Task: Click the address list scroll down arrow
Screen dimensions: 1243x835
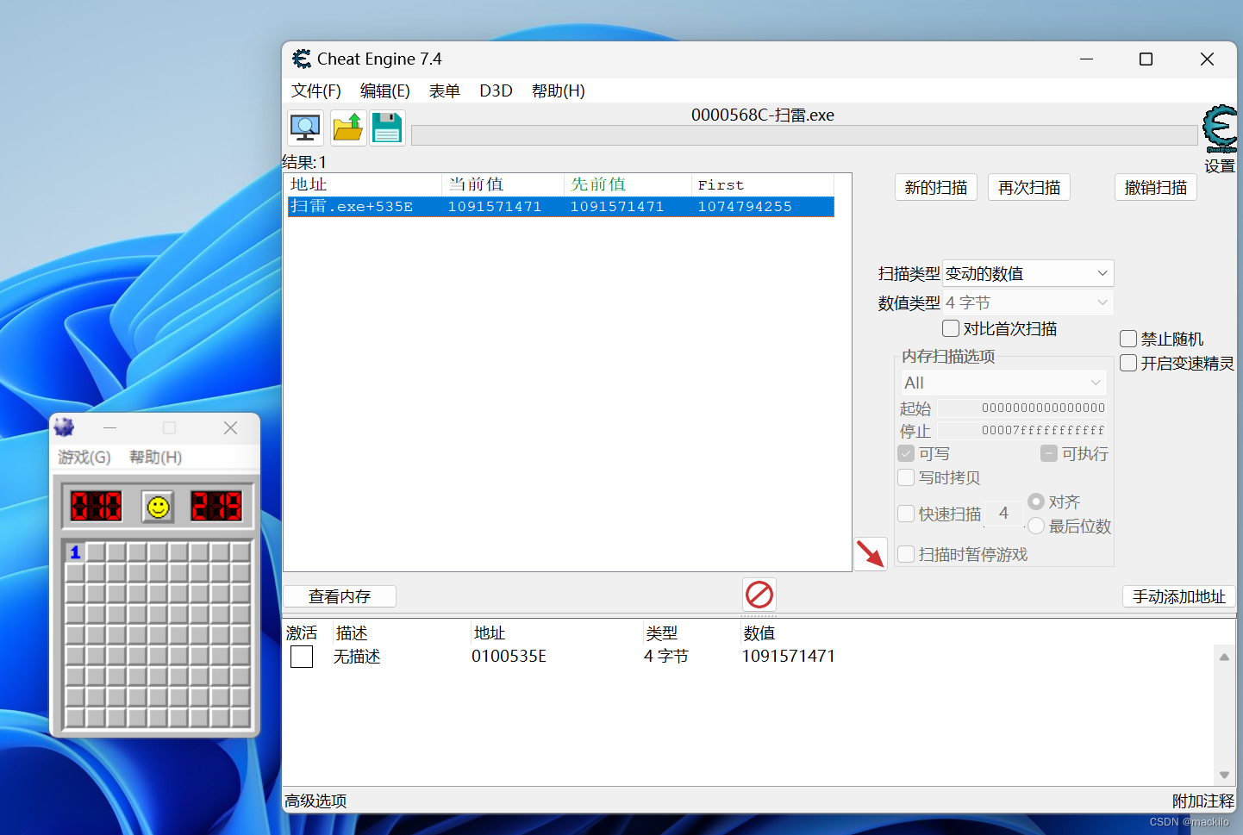Action: tap(1224, 775)
